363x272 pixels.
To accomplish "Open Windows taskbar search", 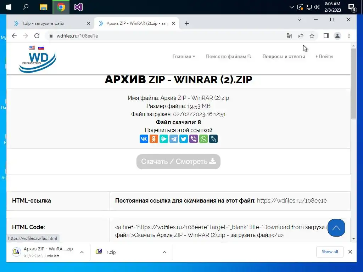I will point(26,7).
